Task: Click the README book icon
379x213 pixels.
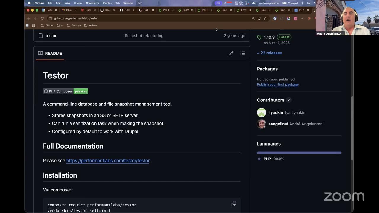Action: click(41, 53)
